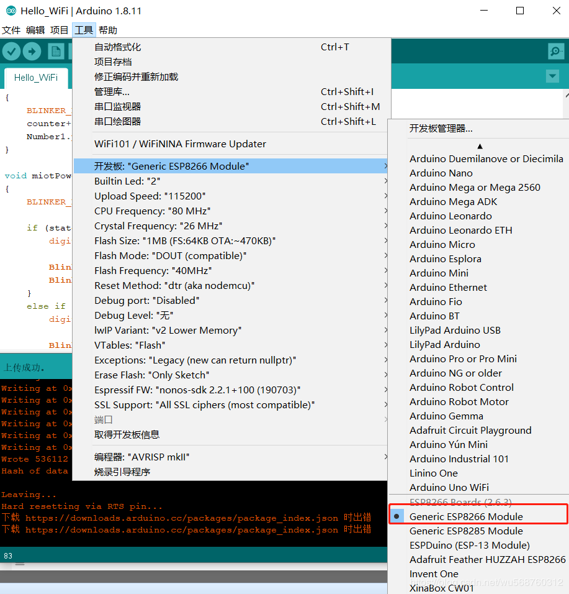Select Arduino Pro or Pro Mini board
569x594 pixels.
[x=478, y=359]
